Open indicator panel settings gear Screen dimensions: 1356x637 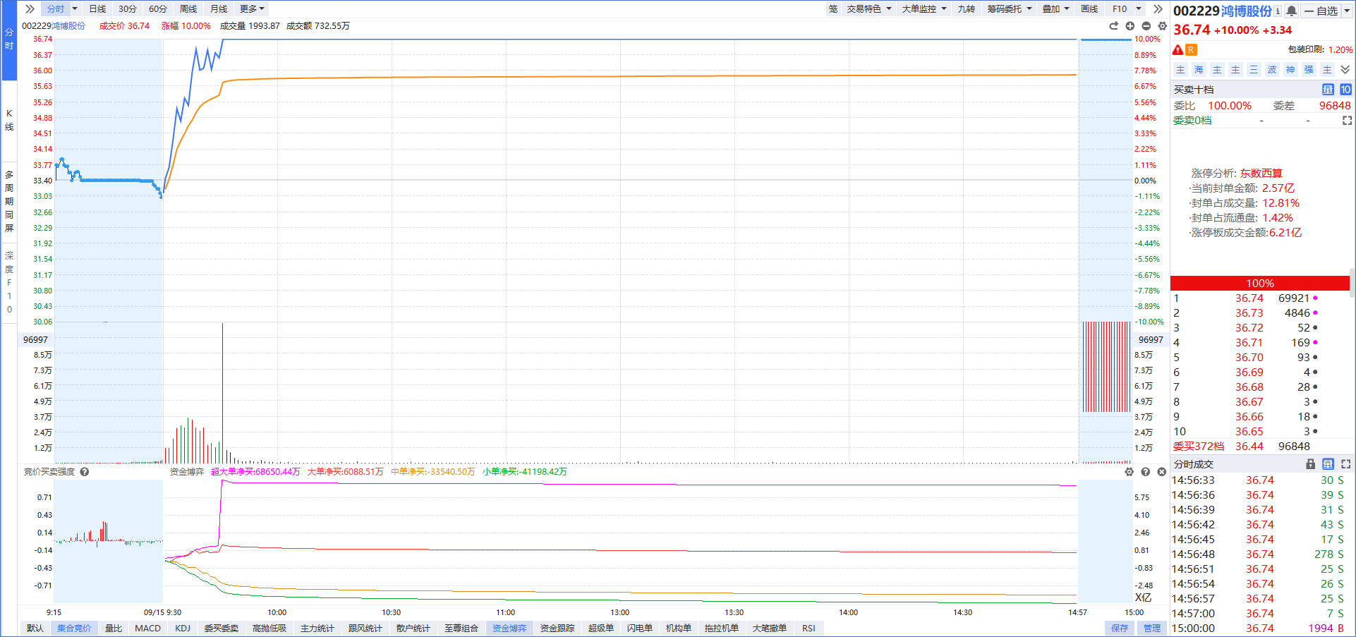click(1130, 472)
